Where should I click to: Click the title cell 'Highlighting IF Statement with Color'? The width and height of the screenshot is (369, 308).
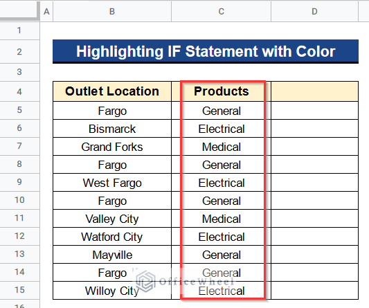(x=206, y=51)
